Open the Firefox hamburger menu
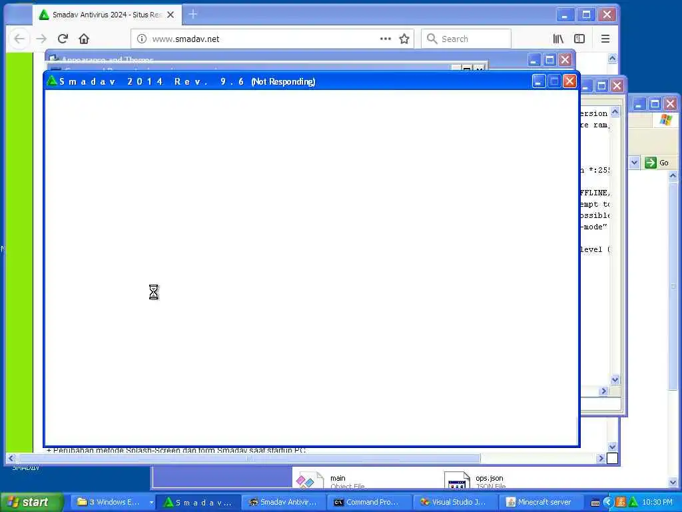Viewport: 682px width, 512px height. tap(605, 39)
